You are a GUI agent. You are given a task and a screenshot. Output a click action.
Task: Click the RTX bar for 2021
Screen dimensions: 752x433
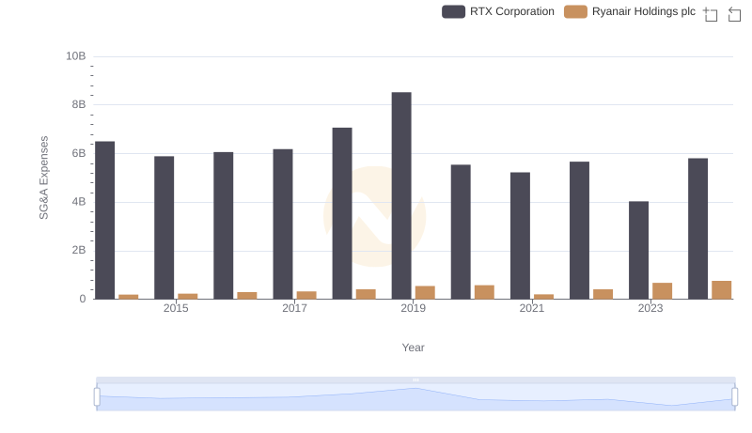[x=521, y=236]
